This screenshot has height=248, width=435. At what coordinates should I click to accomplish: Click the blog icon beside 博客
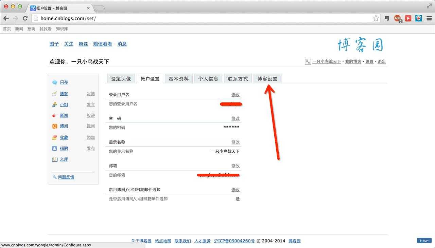55,94
